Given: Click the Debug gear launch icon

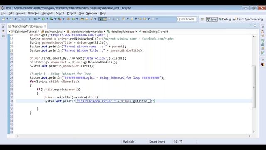Looking at the screenshot, I should click(35, 19).
